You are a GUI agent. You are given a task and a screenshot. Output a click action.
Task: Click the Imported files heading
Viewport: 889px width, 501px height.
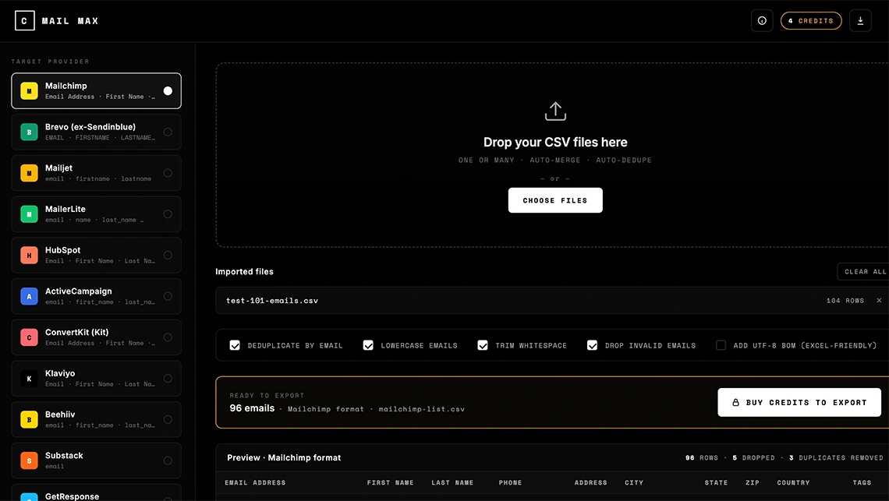(x=244, y=271)
